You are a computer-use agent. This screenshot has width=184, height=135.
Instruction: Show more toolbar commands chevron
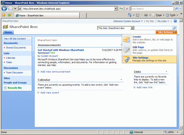pos(181,14)
